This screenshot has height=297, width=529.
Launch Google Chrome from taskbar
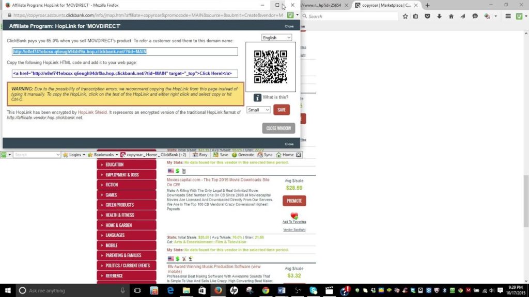266,290
